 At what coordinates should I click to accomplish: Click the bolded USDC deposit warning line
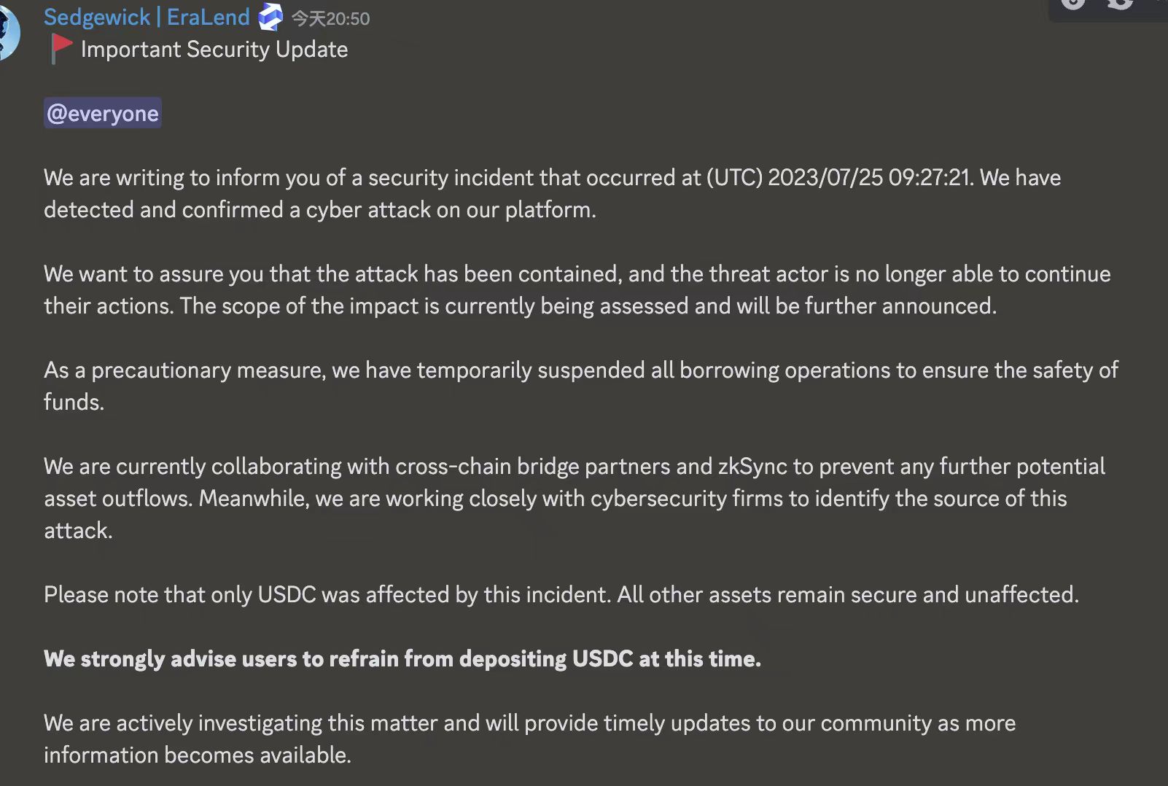click(402, 658)
